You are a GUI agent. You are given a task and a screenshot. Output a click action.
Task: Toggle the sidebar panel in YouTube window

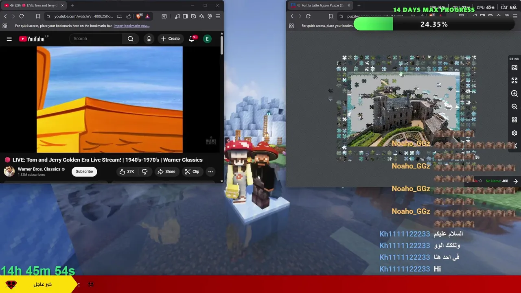(185, 16)
